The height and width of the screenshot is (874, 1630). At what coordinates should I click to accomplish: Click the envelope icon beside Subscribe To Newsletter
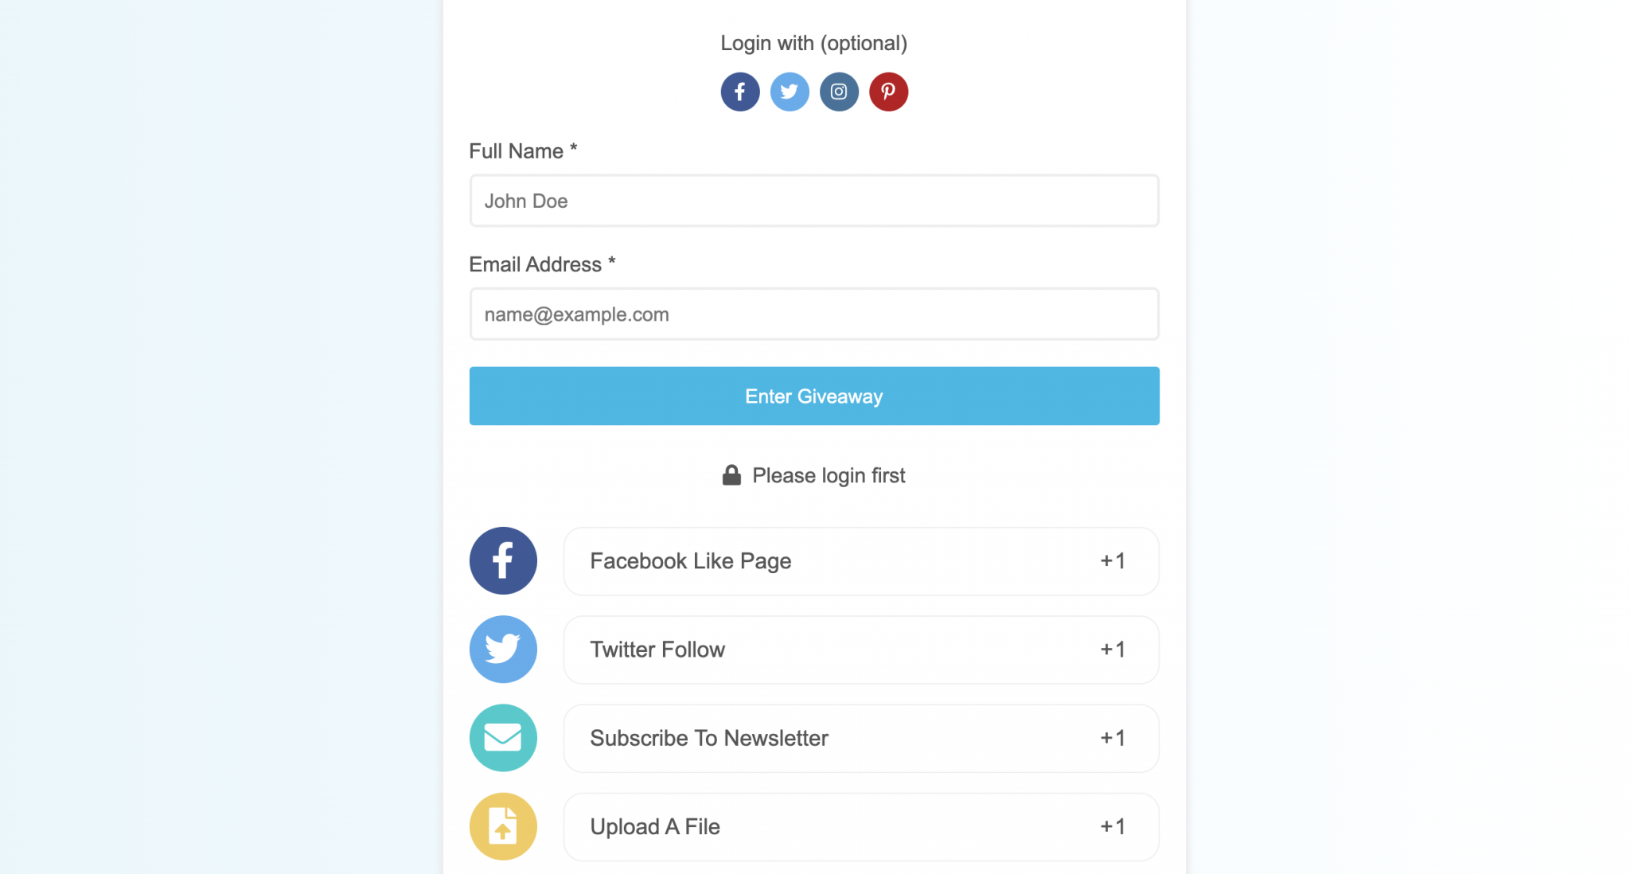point(503,738)
